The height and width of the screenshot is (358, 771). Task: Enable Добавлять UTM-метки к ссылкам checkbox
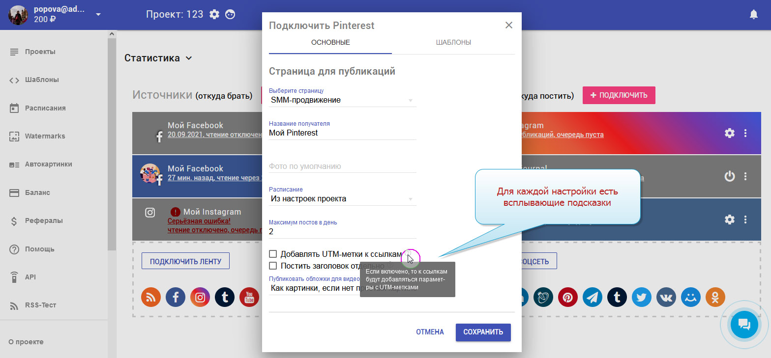(273, 254)
